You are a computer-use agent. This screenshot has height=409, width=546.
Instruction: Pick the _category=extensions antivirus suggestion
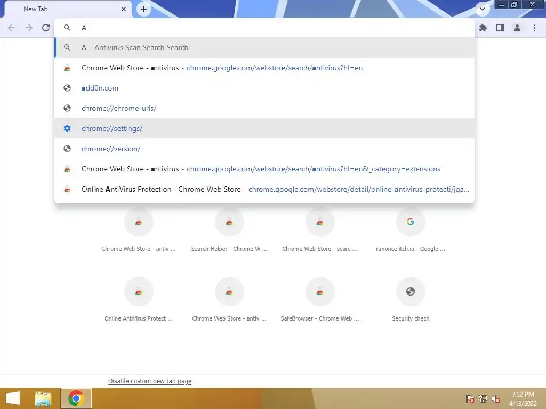click(264, 169)
